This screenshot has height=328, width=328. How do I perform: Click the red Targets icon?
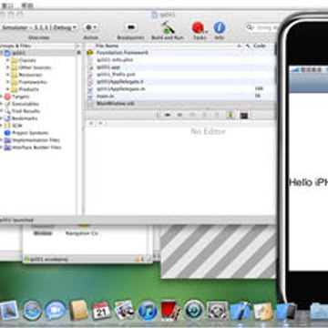[x=7, y=97]
